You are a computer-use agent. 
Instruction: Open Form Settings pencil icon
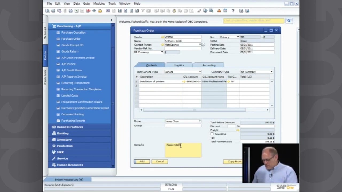(x=199, y=11)
